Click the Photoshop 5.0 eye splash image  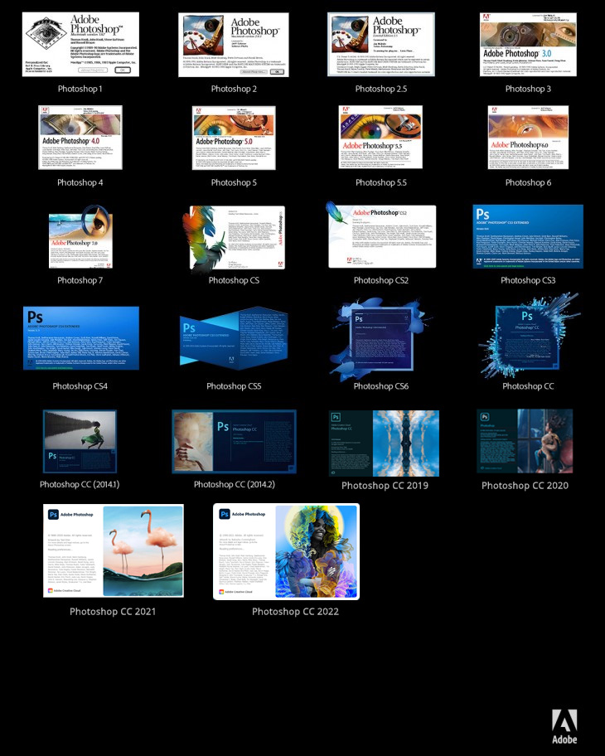click(234, 138)
